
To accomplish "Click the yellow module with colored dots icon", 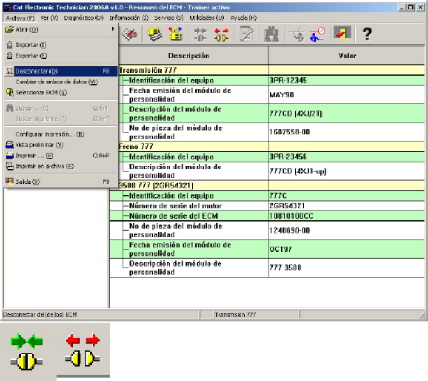I will (x=175, y=34).
